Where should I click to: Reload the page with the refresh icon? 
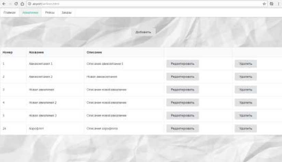coord(16,4)
